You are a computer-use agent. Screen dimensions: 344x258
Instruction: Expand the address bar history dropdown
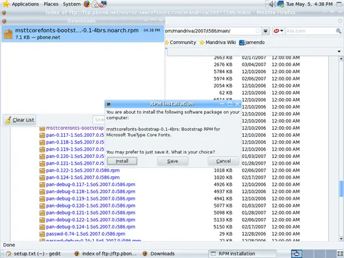(x=265, y=31)
